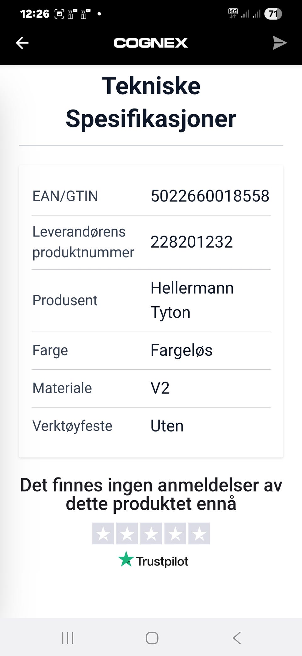Tap the EAN/GTIN number 5022660018558

(x=210, y=196)
